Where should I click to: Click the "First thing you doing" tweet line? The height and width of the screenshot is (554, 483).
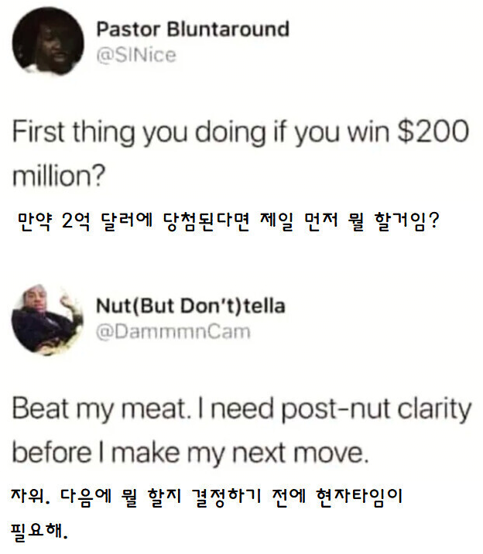click(x=241, y=132)
